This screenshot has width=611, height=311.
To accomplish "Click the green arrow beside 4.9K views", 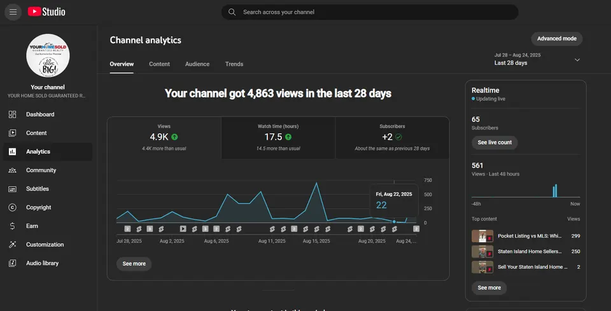I will [x=174, y=137].
